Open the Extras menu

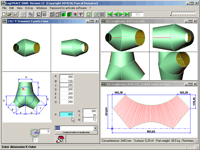pos(29,8)
